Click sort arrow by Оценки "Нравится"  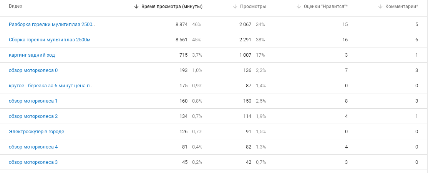pyautogui.click(x=299, y=7)
